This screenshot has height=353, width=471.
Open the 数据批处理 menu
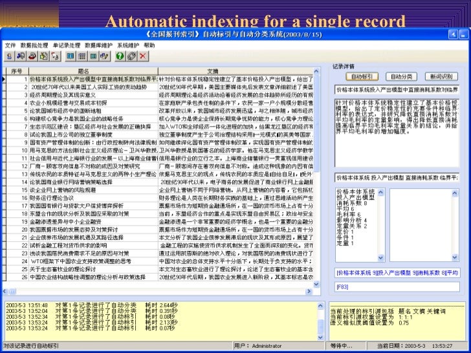coord(34,45)
